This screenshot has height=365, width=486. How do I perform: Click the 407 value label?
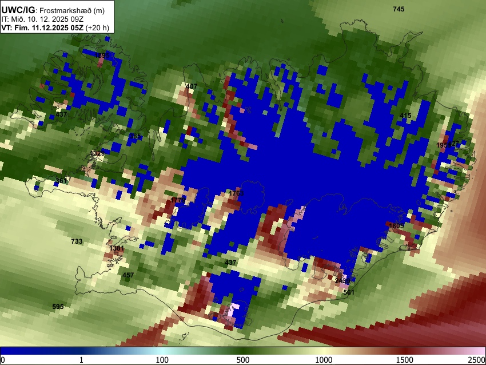coord(191,86)
